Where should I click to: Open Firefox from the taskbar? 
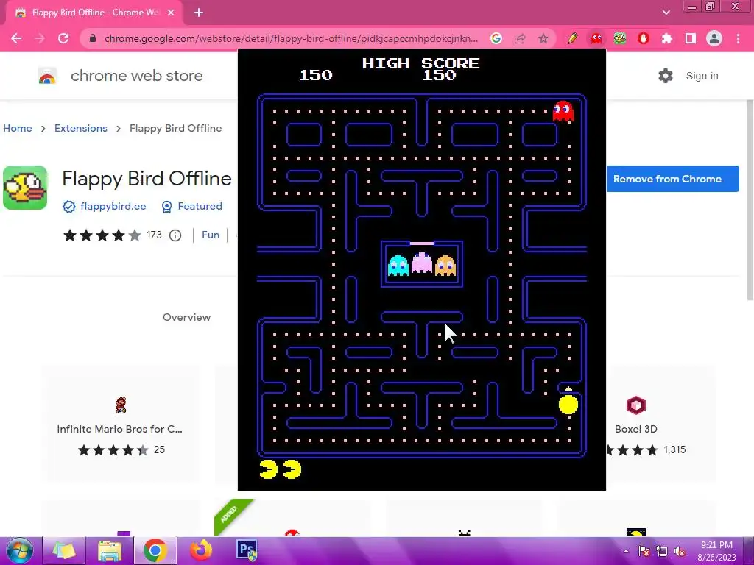pos(201,550)
